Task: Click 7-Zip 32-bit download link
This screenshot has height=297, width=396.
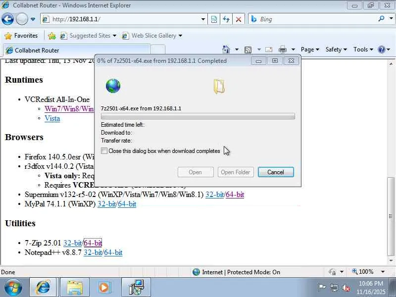Action: 72,243
